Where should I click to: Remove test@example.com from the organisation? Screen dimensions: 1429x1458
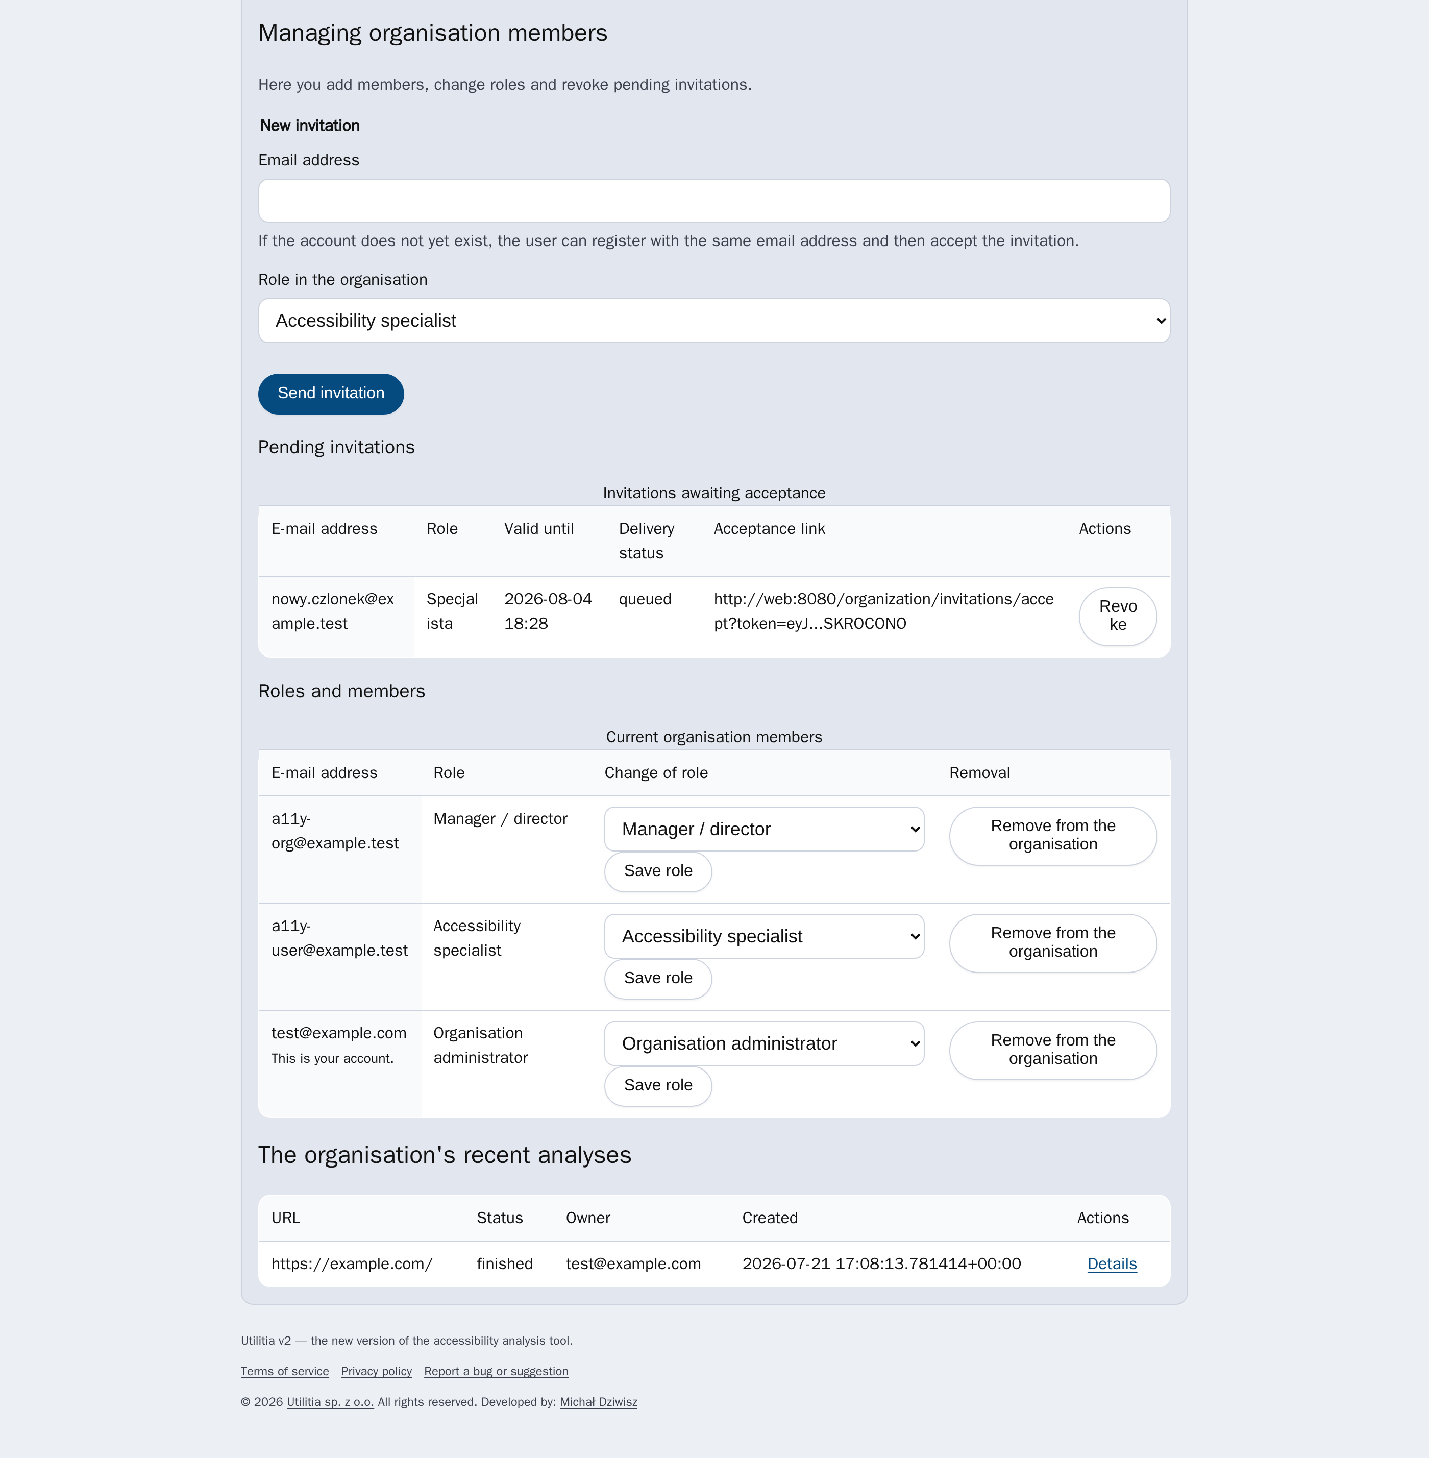click(x=1053, y=1050)
